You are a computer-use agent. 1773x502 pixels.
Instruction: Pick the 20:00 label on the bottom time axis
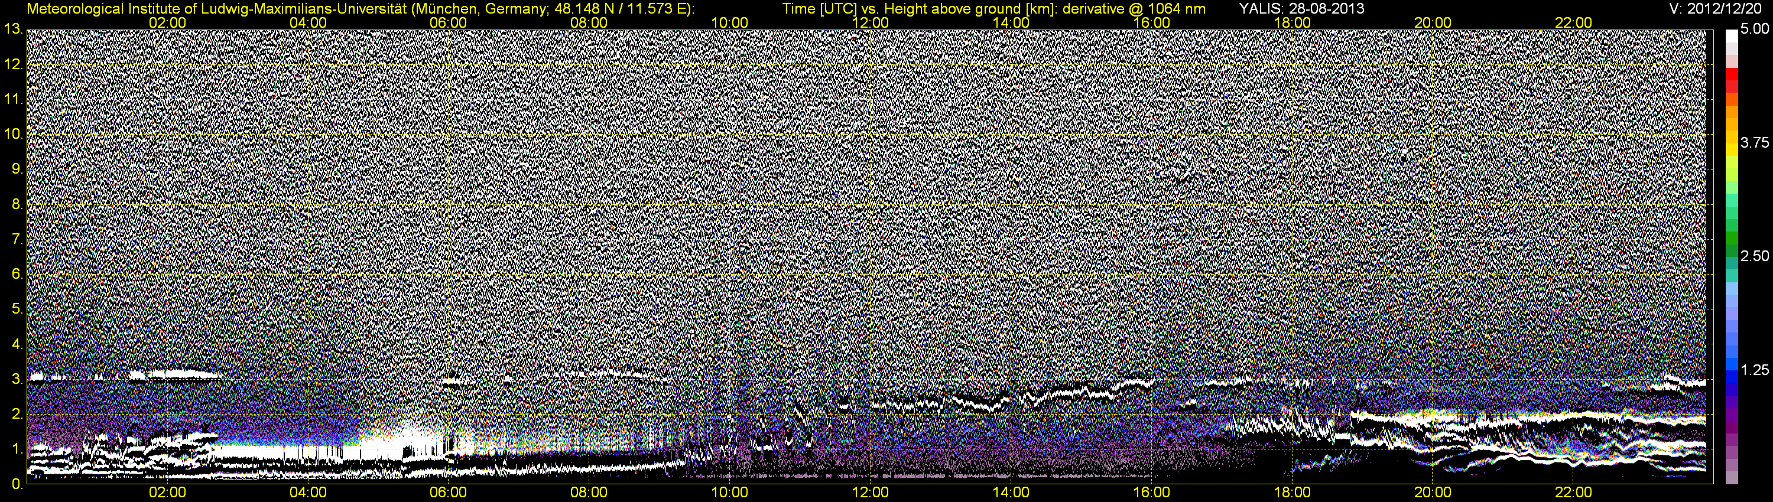[1433, 493]
